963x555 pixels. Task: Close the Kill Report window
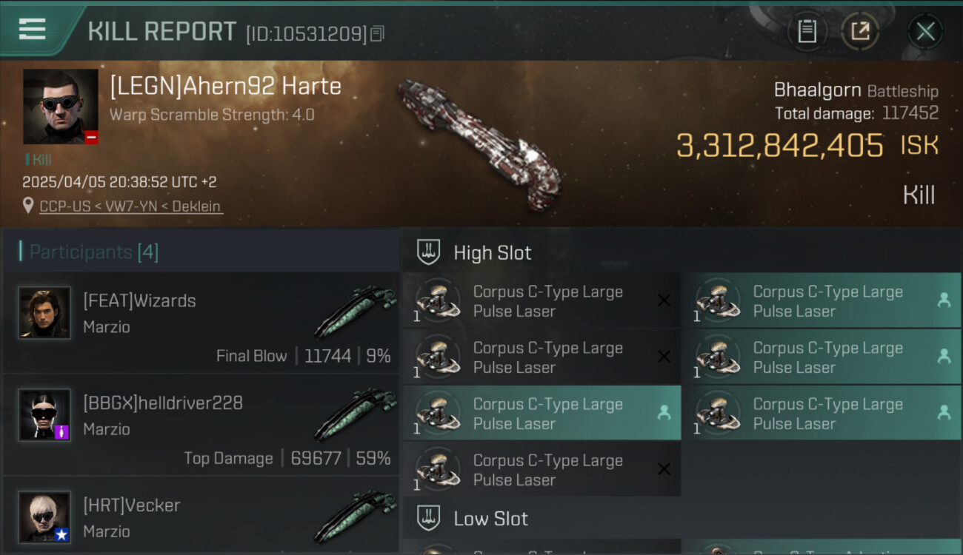click(x=925, y=31)
